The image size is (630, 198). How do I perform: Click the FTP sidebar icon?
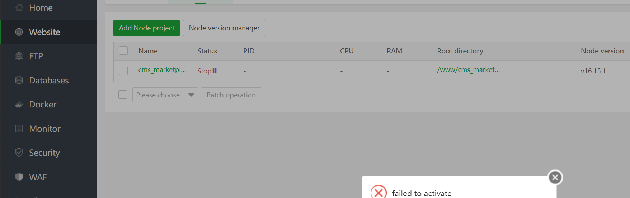[x=19, y=56]
